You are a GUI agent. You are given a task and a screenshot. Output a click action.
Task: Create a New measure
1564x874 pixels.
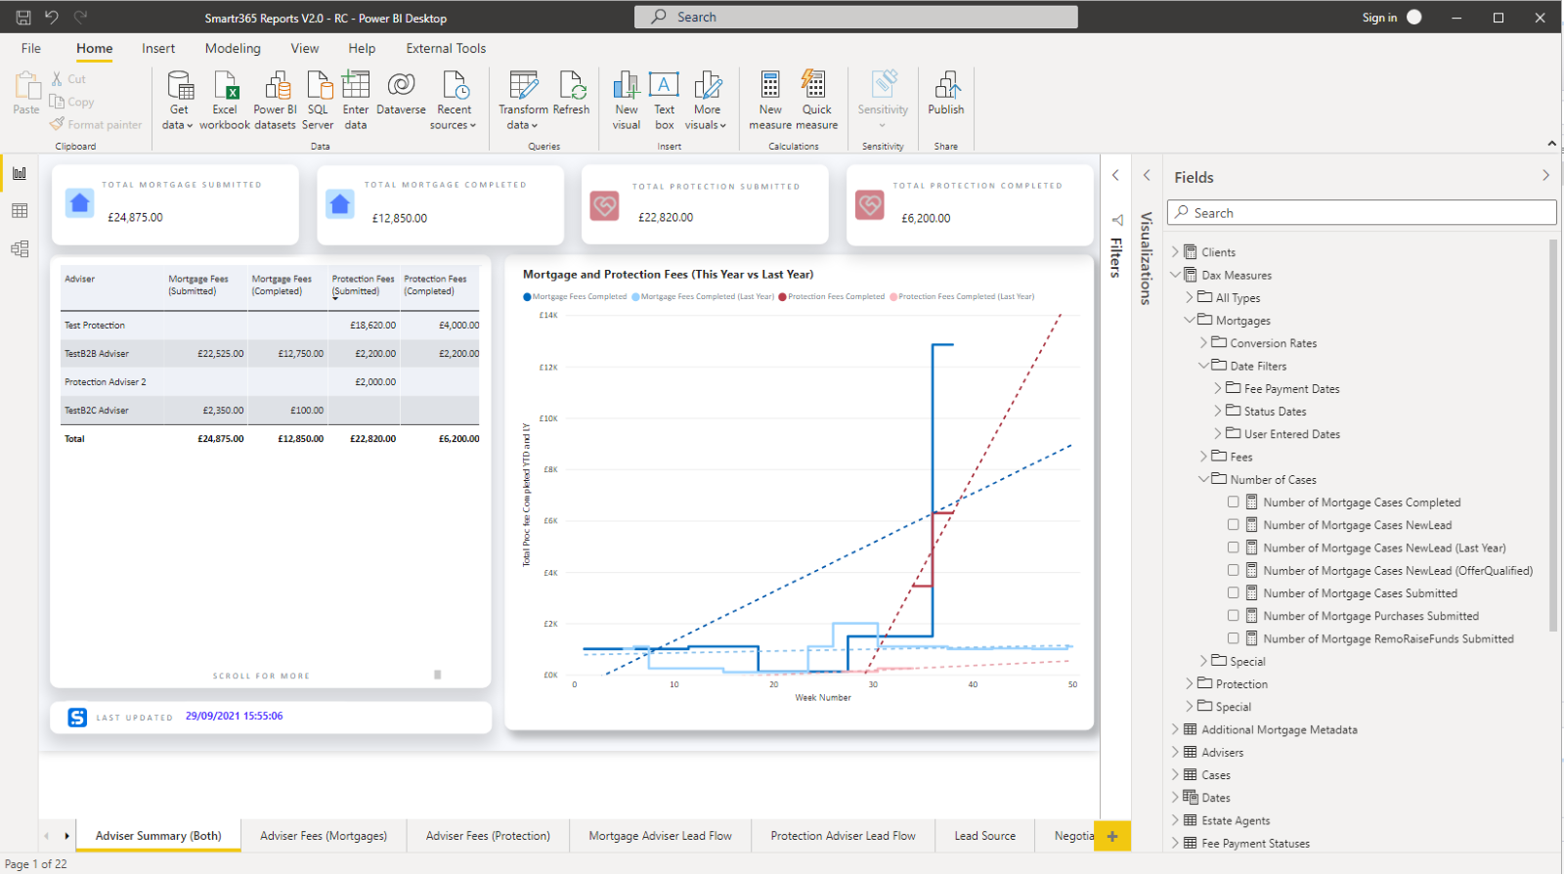(770, 100)
